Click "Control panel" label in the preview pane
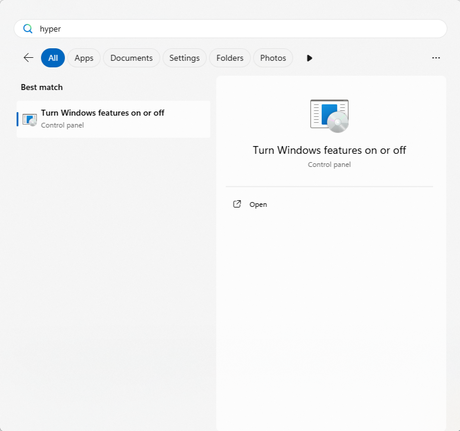460x431 pixels. (329, 165)
